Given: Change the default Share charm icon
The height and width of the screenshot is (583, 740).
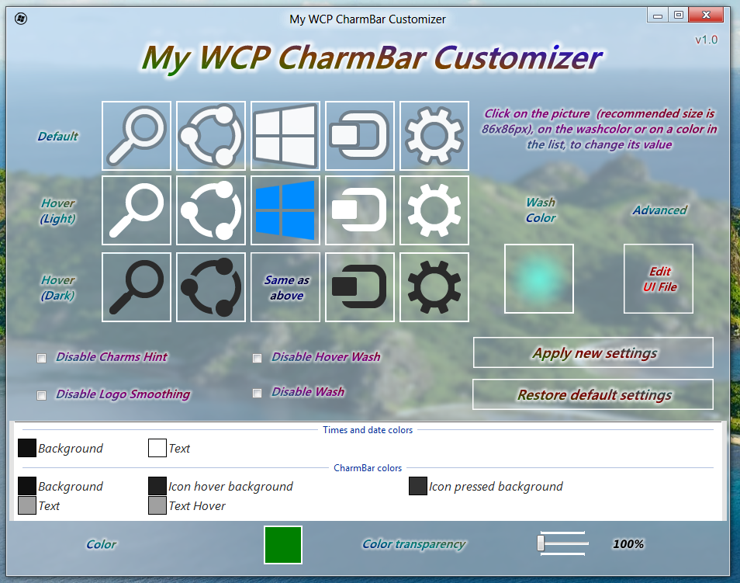Looking at the screenshot, I should 211,135.
